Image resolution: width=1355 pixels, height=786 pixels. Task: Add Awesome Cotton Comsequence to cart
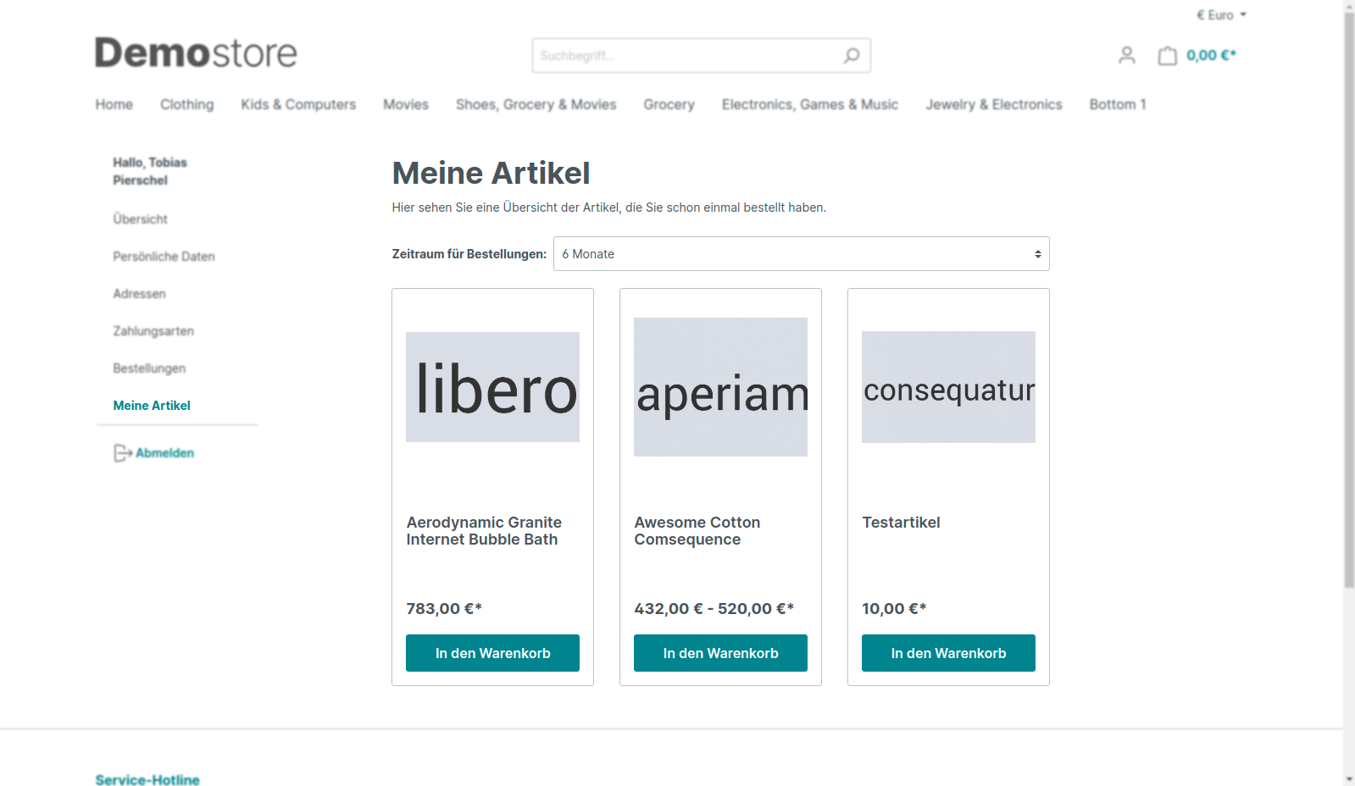720,653
